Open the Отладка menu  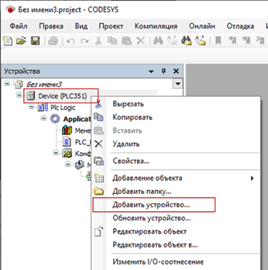point(240,26)
